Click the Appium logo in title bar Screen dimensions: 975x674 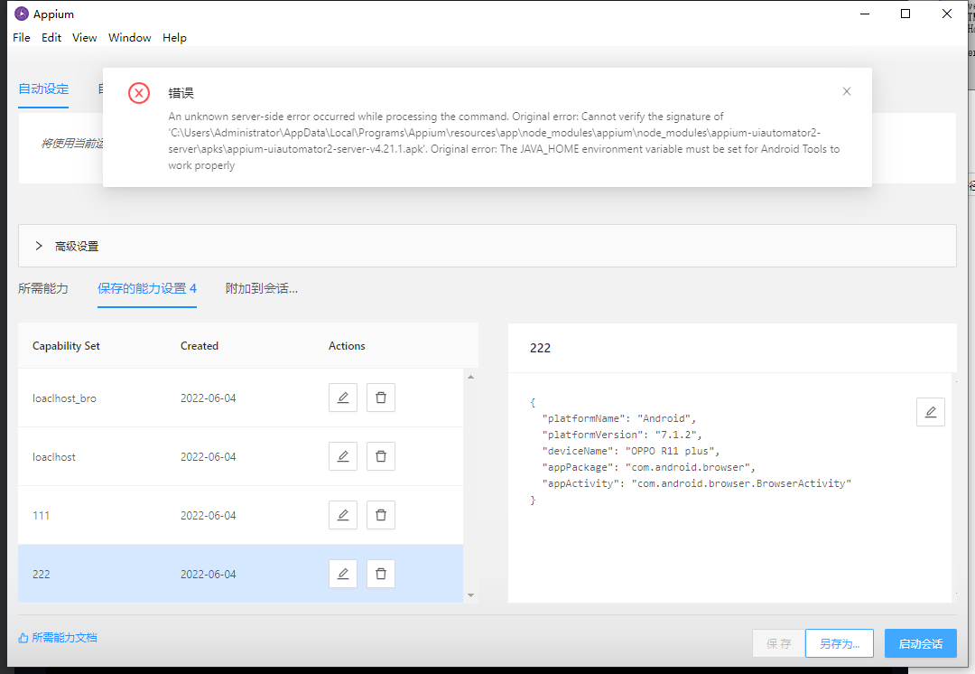[x=21, y=14]
